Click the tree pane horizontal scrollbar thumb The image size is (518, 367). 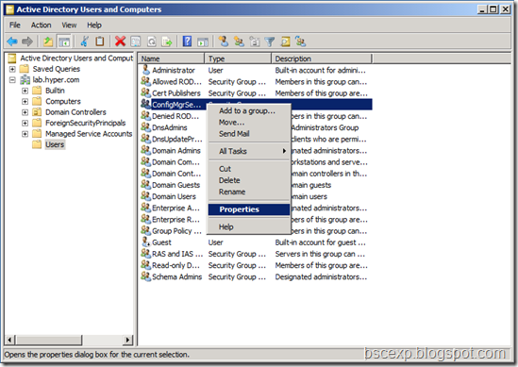(x=49, y=340)
